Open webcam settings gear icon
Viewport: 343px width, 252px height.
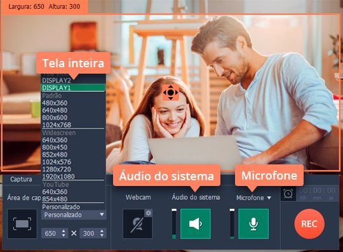click(x=148, y=213)
